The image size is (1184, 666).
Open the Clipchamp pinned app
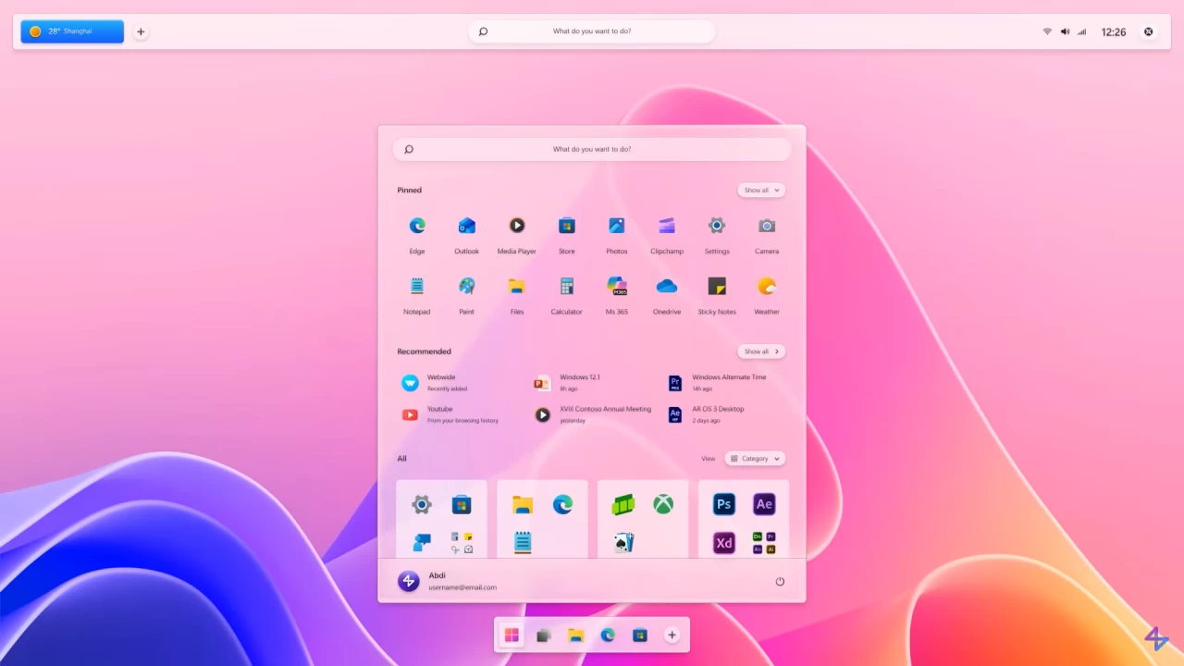click(666, 225)
